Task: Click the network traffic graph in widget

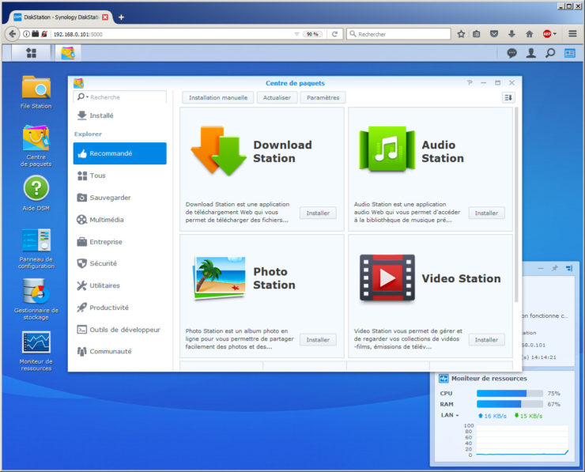Action: [x=523, y=440]
